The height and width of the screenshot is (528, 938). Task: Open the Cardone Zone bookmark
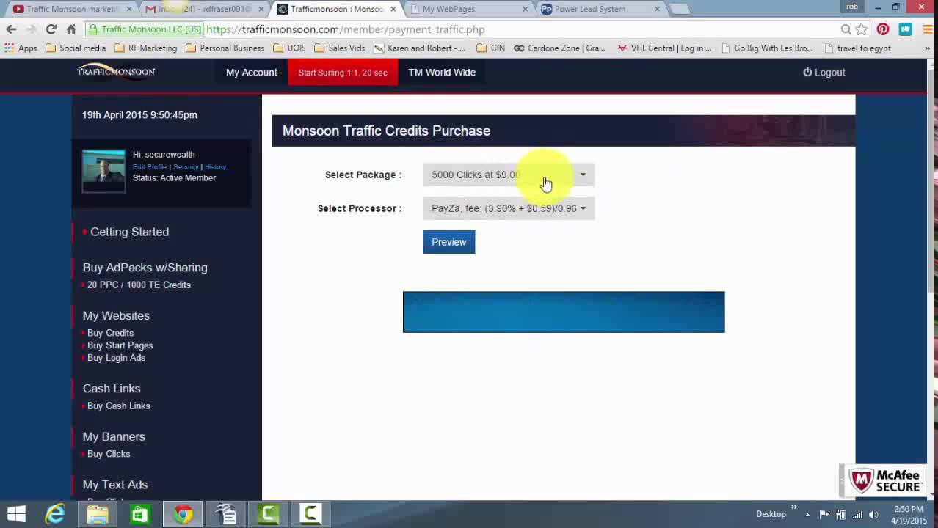click(559, 48)
